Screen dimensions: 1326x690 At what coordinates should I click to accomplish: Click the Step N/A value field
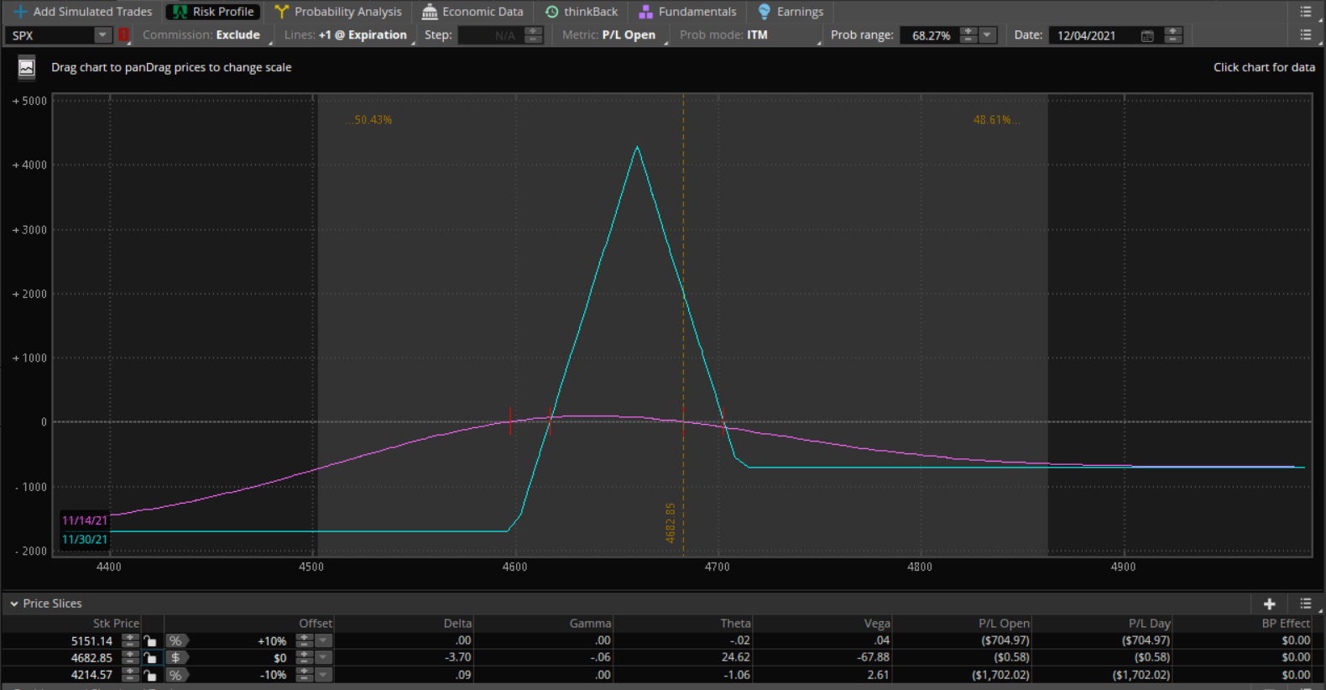(490, 35)
